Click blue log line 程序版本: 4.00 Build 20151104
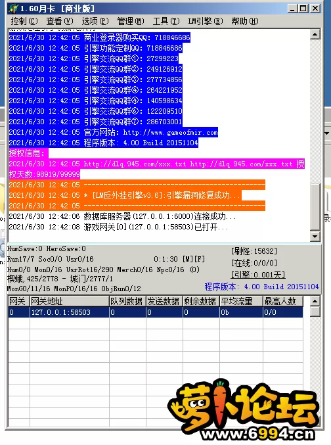Viewport: 331px width, 445px height. [104, 143]
